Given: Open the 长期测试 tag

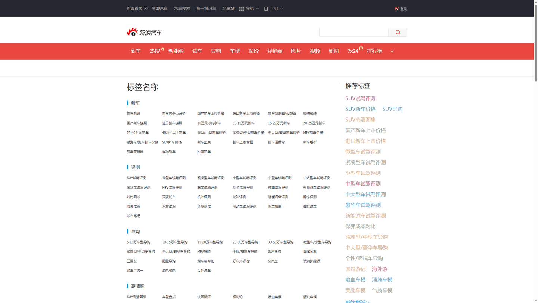Looking at the screenshot, I should [204, 206].
